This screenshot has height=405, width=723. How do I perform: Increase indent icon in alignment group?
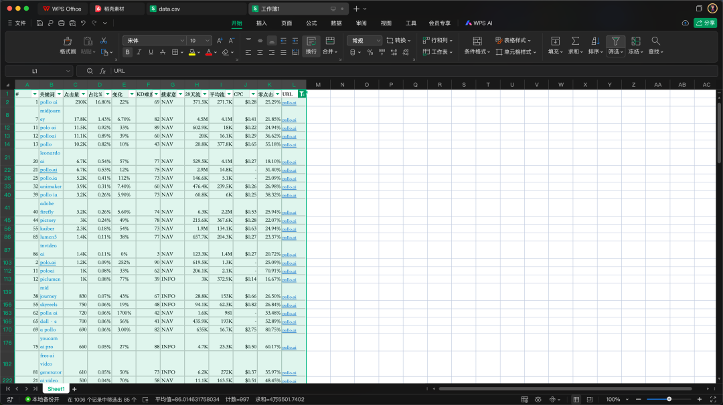point(295,41)
